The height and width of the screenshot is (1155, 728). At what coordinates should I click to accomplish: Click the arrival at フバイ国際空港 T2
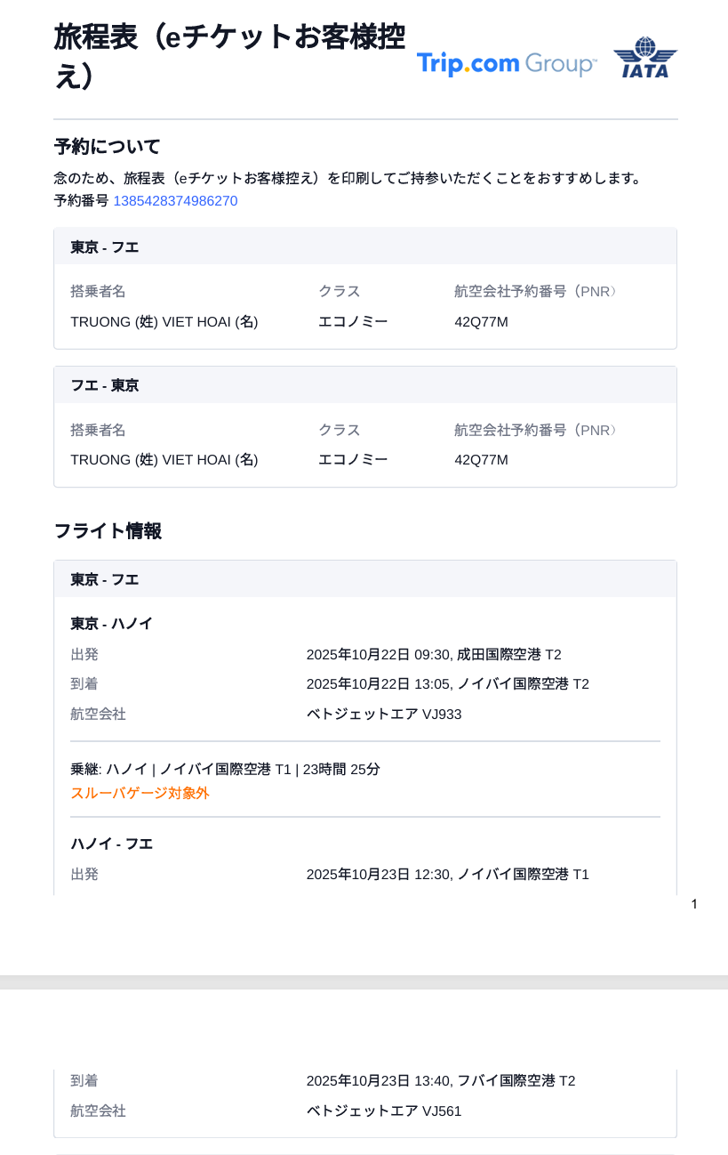pyautogui.click(x=440, y=1081)
